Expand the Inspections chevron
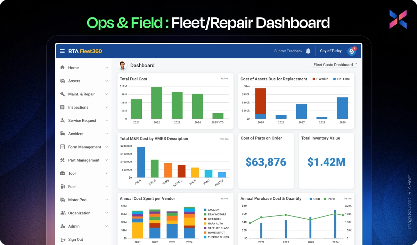417x245 pixels. 107,108
